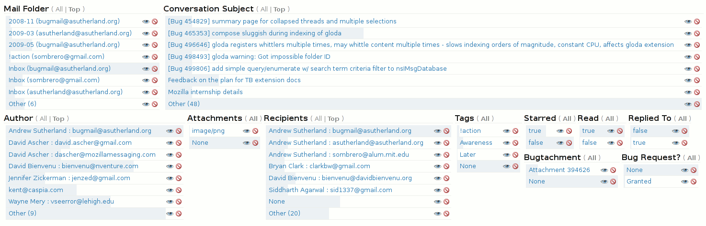This screenshot has width=706, height=226.
Task: Open Mozilla internship details conversation
Action: pyautogui.click(x=205, y=92)
